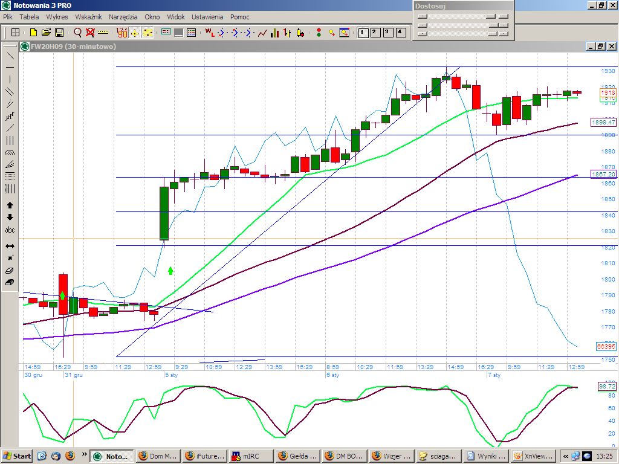Click the bottom slider thumb in Dostosuj panel
This screenshot has width=619, height=464.
click(492, 34)
